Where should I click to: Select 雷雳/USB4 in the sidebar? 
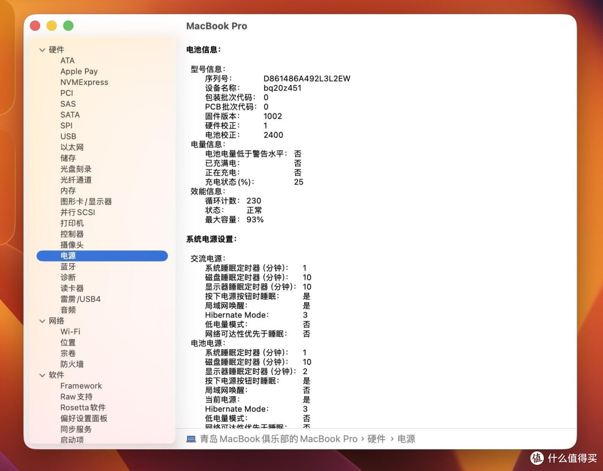point(80,299)
